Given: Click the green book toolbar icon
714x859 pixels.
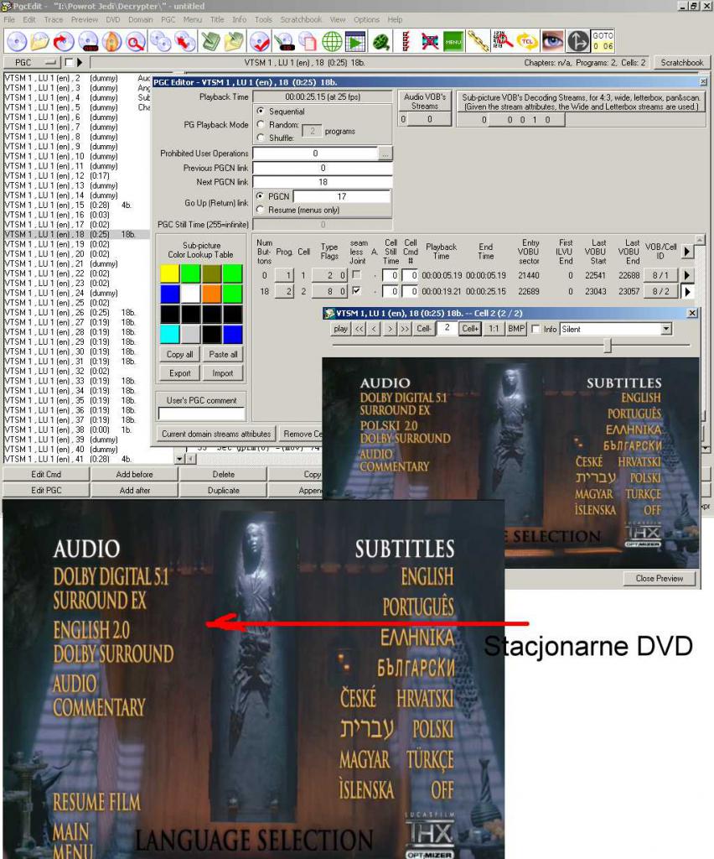Looking at the screenshot, I should [210, 42].
